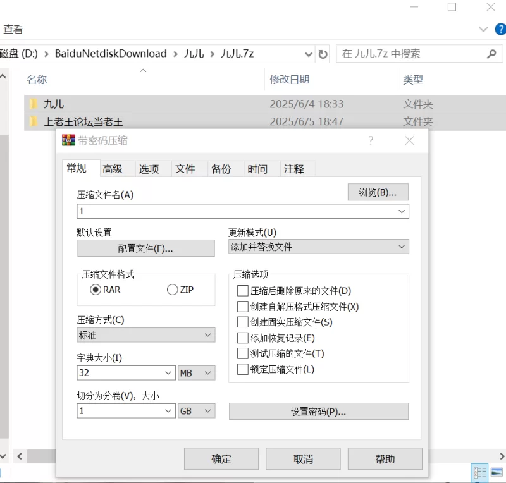
Task: Switch Explorer to large thumbnails view icon
Action: coord(497,473)
